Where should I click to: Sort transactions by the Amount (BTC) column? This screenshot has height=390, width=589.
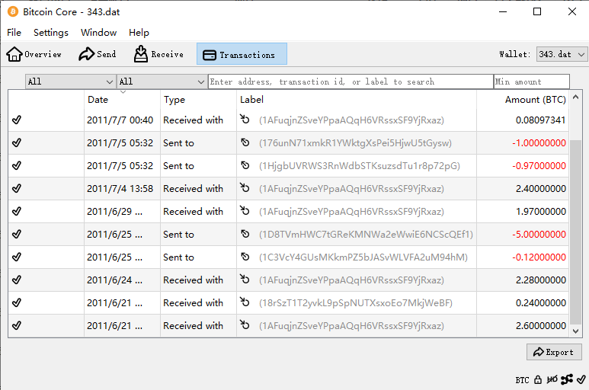pos(534,100)
